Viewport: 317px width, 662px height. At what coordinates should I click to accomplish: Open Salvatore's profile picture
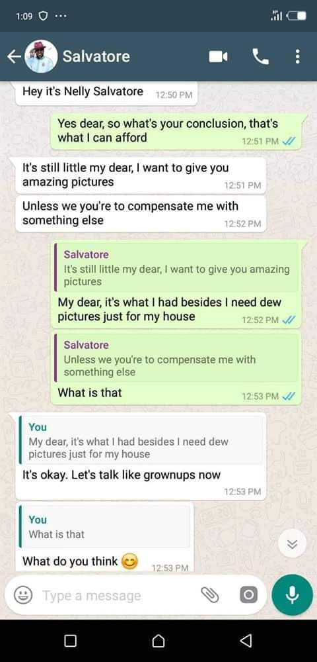click(x=41, y=56)
